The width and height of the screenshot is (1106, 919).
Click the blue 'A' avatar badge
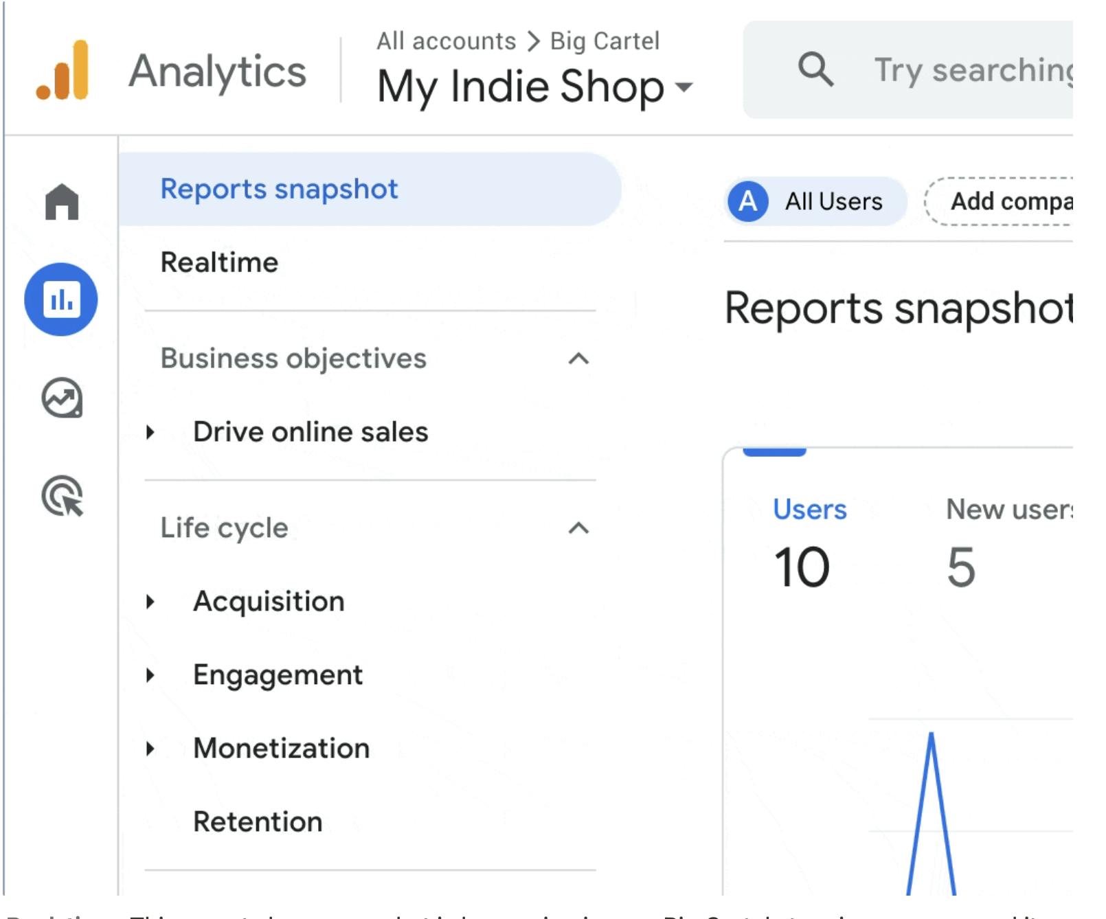(747, 201)
